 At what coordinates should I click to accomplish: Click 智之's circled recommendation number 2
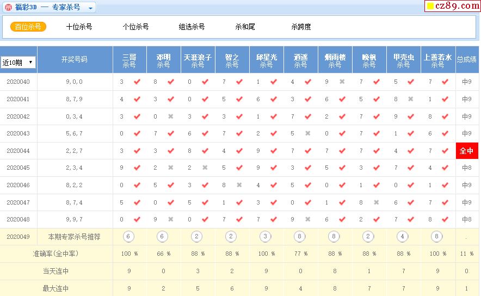[231, 237]
